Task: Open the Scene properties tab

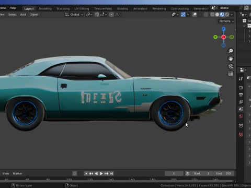Action: 241,109
